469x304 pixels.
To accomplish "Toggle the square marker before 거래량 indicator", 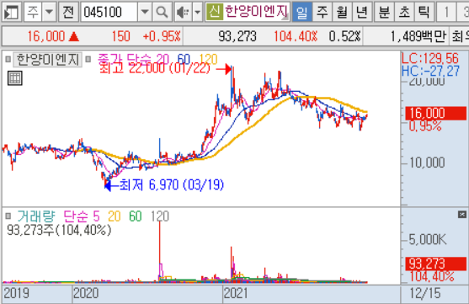I will point(8,216).
